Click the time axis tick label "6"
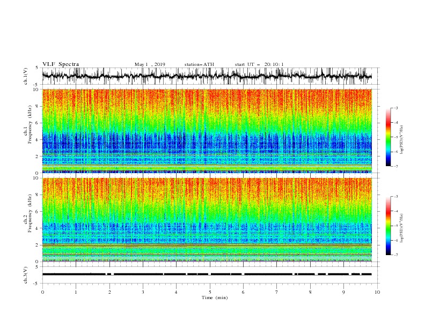The width and height of the screenshot is (425, 328). [243, 292]
